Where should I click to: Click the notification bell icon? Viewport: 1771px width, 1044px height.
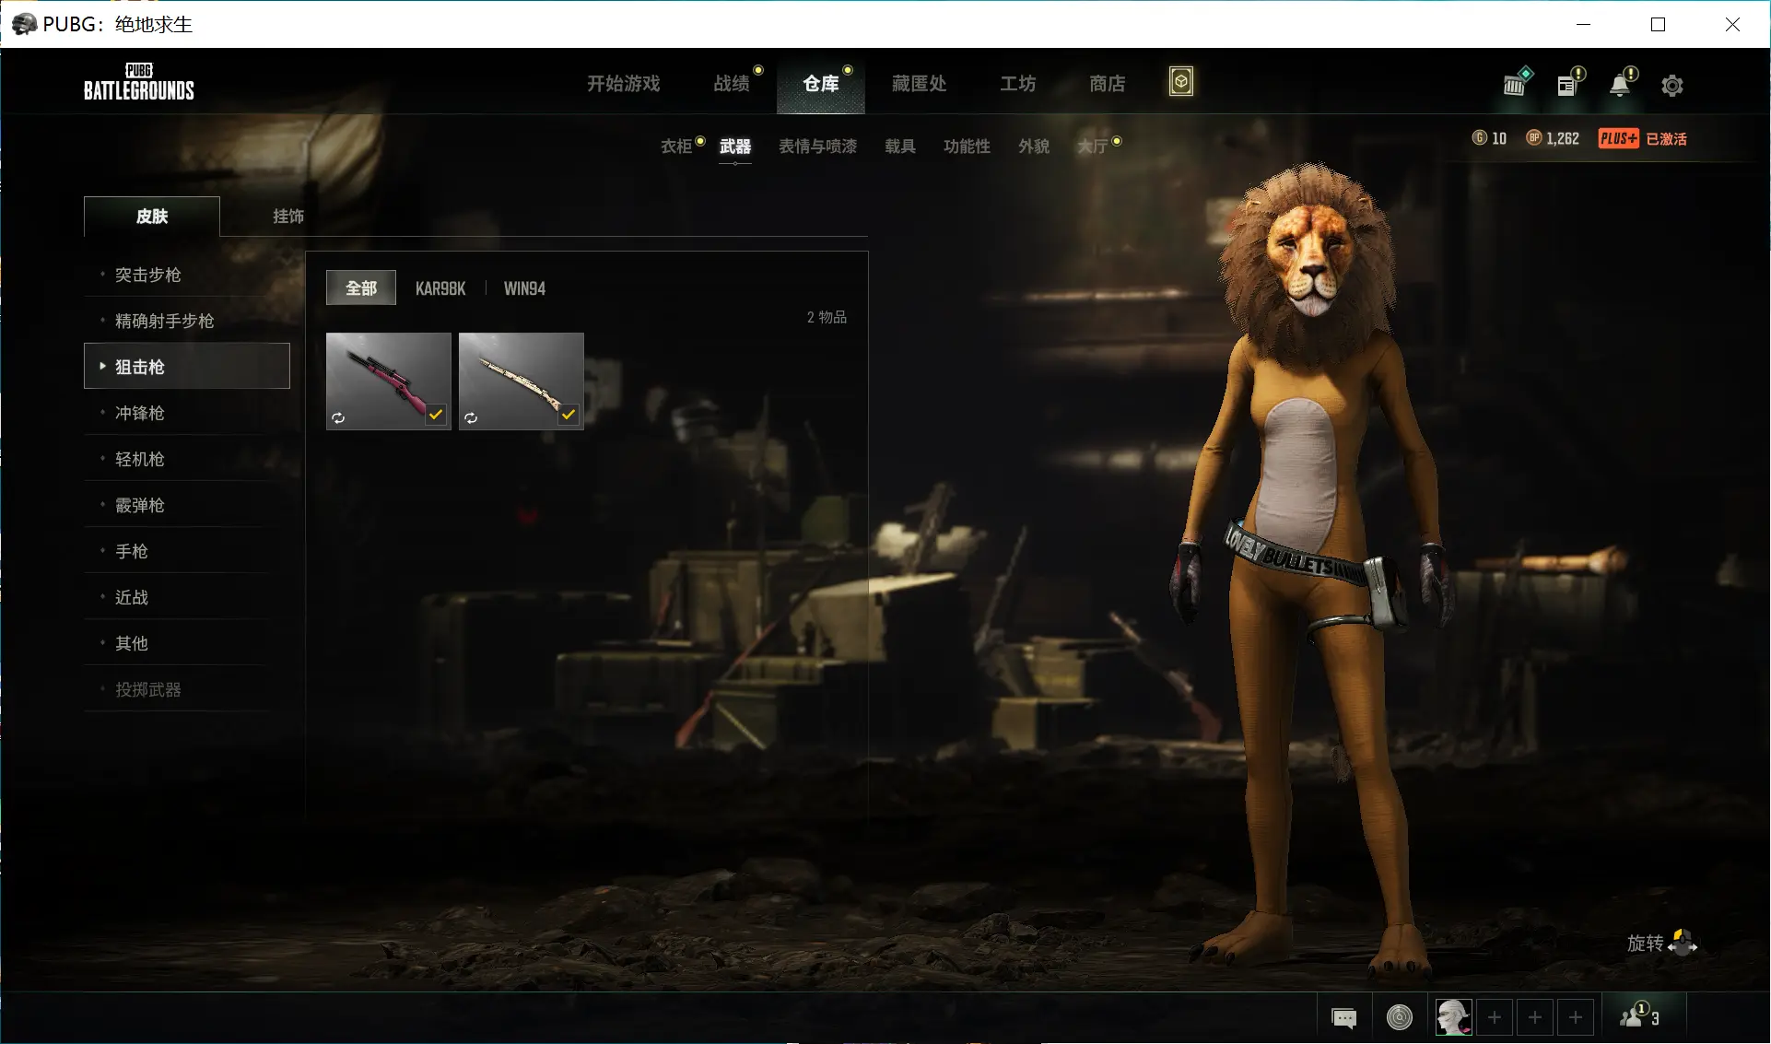[1620, 85]
